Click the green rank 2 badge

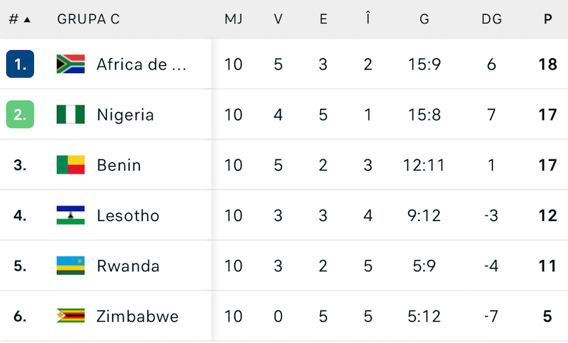point(20,115)
